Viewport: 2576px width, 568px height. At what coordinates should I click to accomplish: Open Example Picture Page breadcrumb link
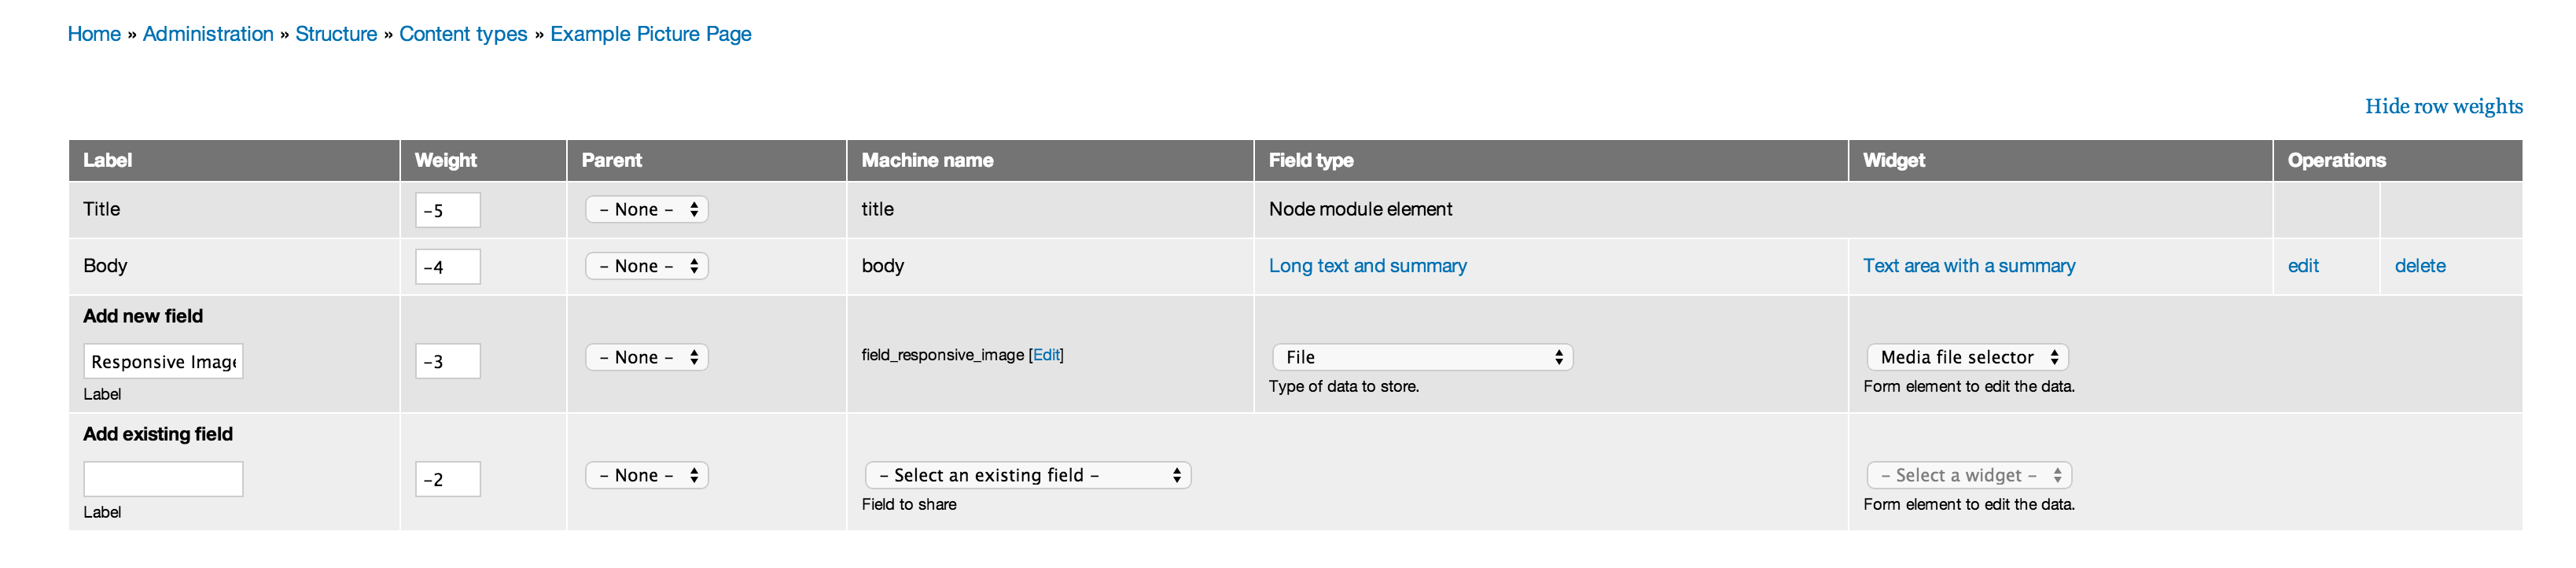(650, 34)
